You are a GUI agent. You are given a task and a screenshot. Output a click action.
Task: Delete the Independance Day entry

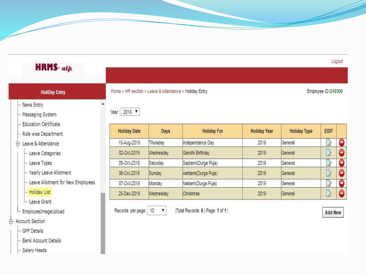pyautogui.click(x=341, y=142)
